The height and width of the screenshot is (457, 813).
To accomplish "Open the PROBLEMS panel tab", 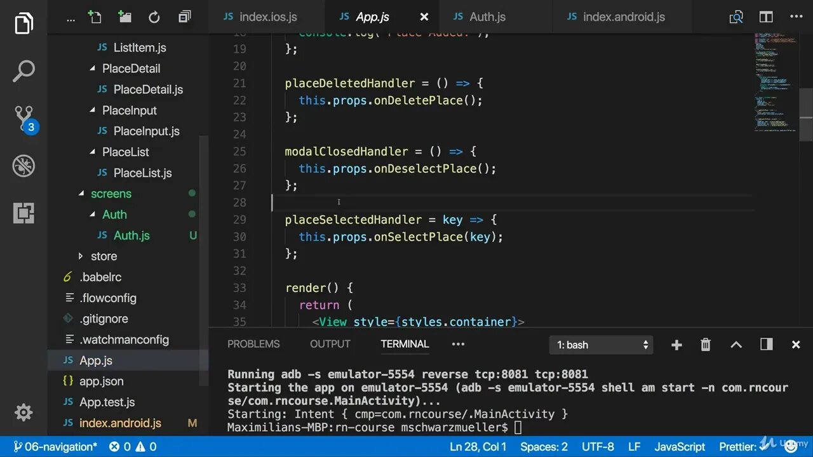I will click(253, 344).
